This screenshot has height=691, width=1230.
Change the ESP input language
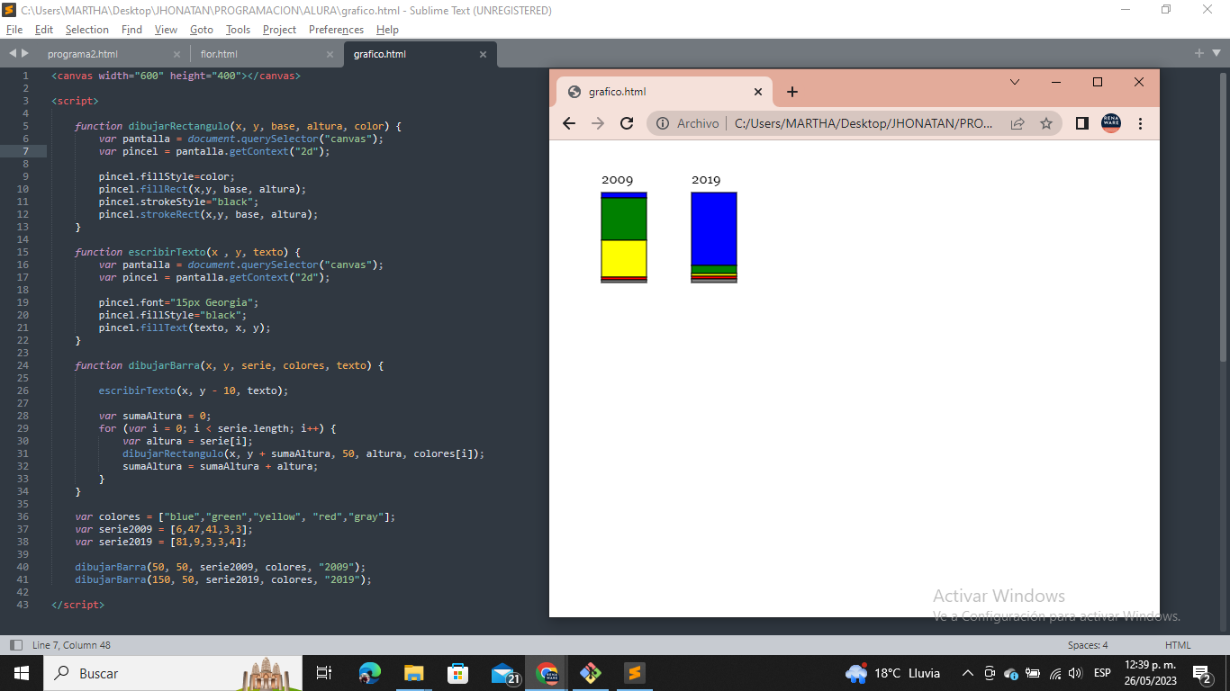click(x=1102, y=673)
